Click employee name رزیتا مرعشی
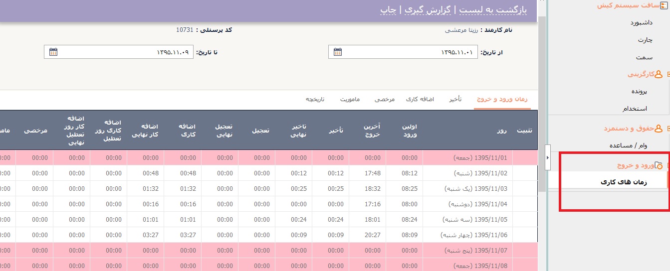Image resolution: width=670 pixels, height=271 pixels. [461, 30]
